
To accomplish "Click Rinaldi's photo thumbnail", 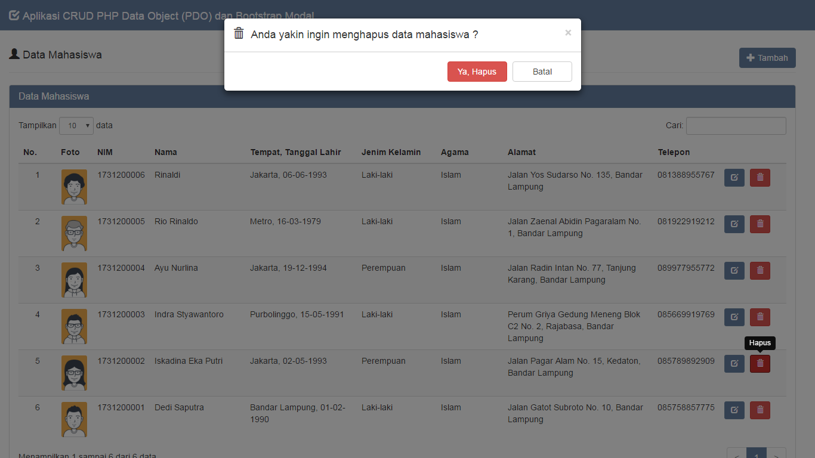I will pyautogui.click(x=74, y=187).
